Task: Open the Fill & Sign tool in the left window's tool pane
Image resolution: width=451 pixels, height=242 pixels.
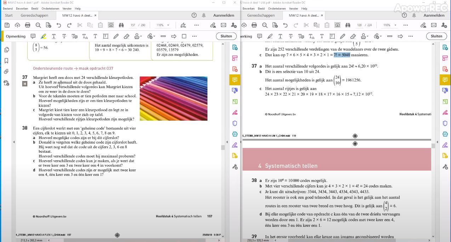Action: (x=235, y=145)
